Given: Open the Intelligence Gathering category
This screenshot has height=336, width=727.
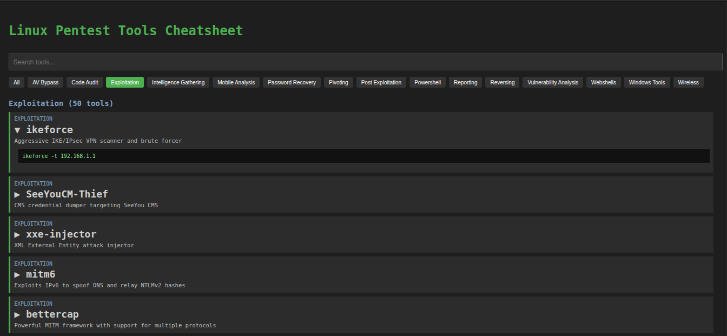Looking at the screenshot, I should pyautogui.click(x=179, y=82).
